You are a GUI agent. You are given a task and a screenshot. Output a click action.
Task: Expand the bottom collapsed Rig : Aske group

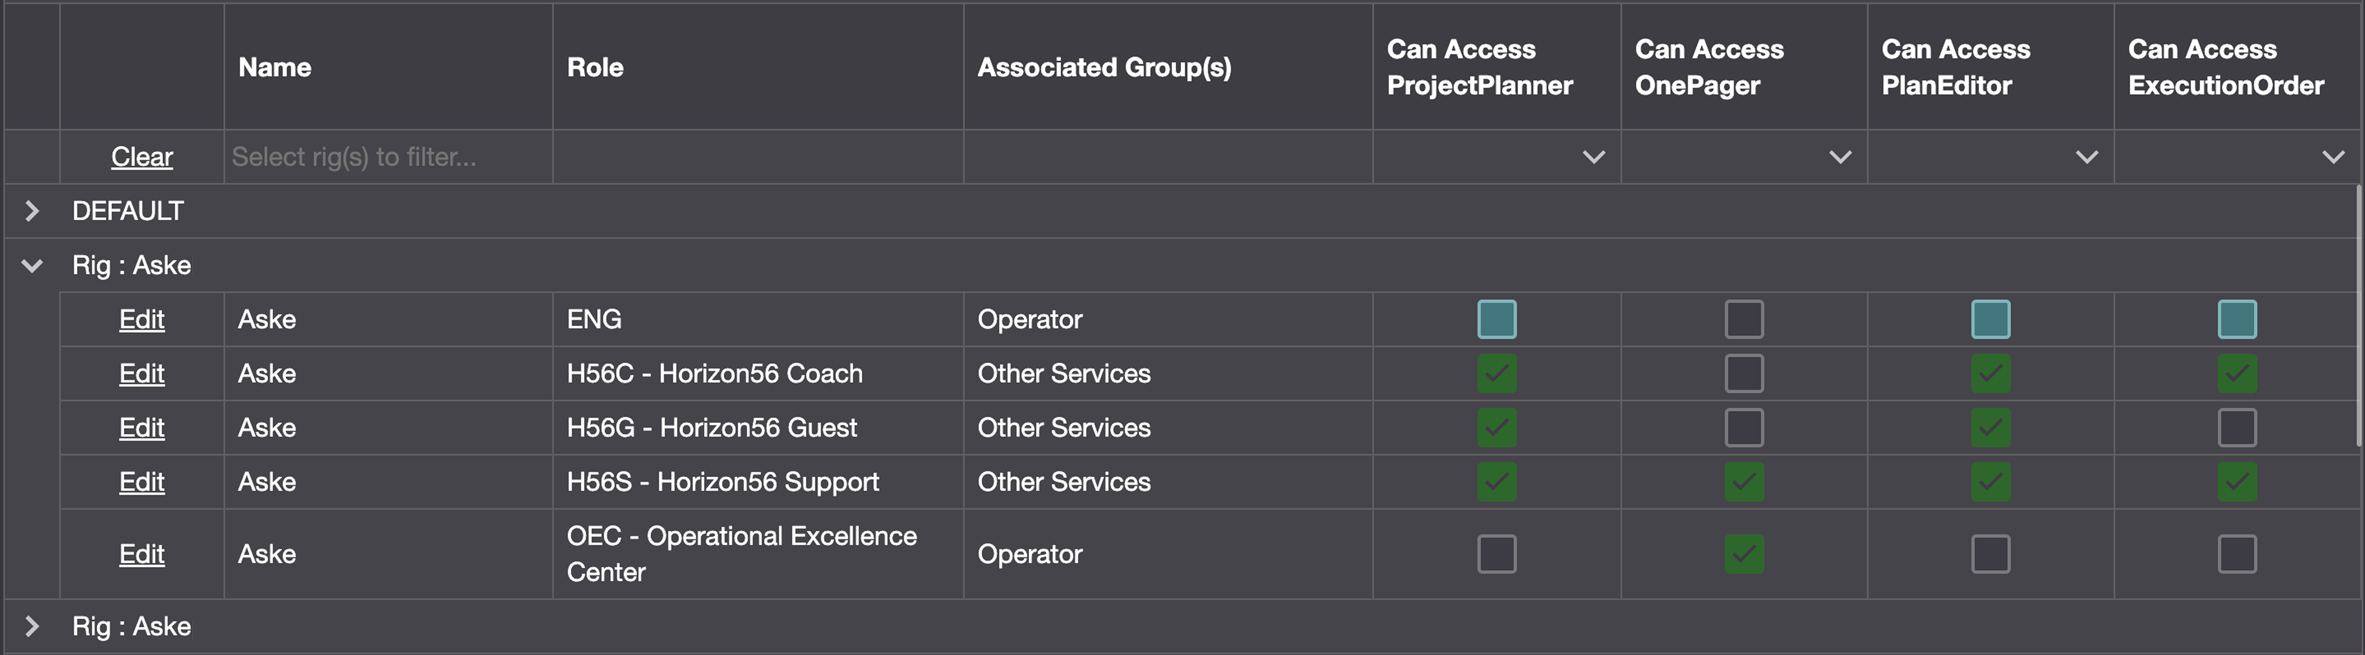(31, 627)
